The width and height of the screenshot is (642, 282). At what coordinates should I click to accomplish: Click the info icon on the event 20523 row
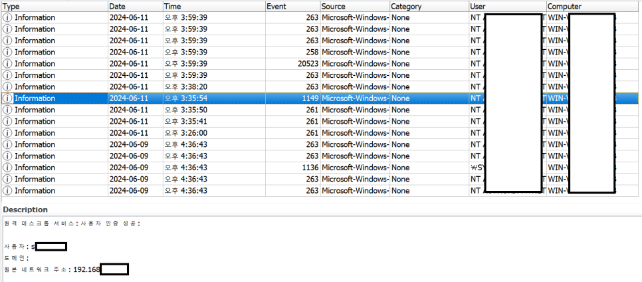[7, 64]
